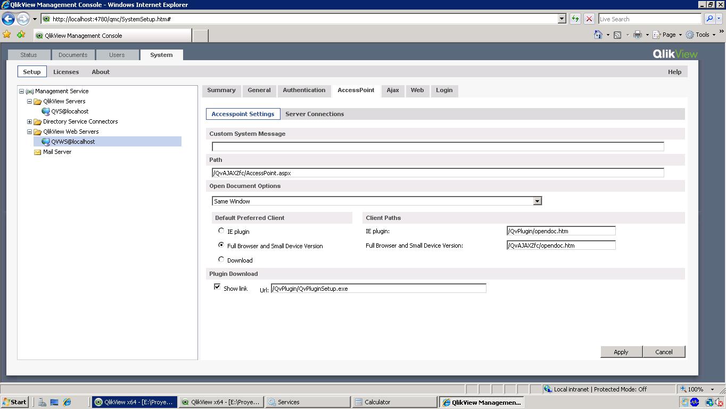Open Favorites Center star icon
This screenshot has width=726, height=409.
tap(7, 35)
